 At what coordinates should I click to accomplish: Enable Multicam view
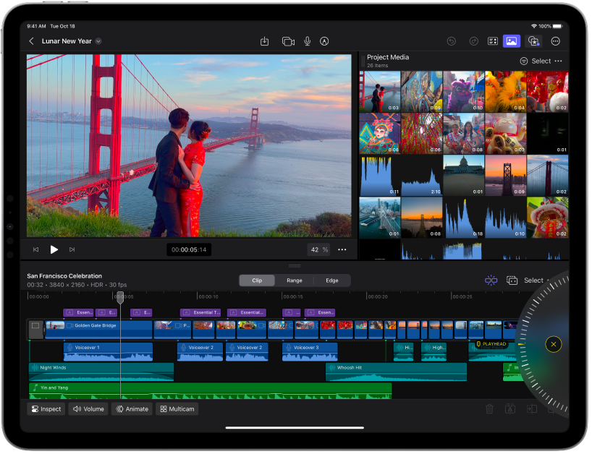click(177, 408)
